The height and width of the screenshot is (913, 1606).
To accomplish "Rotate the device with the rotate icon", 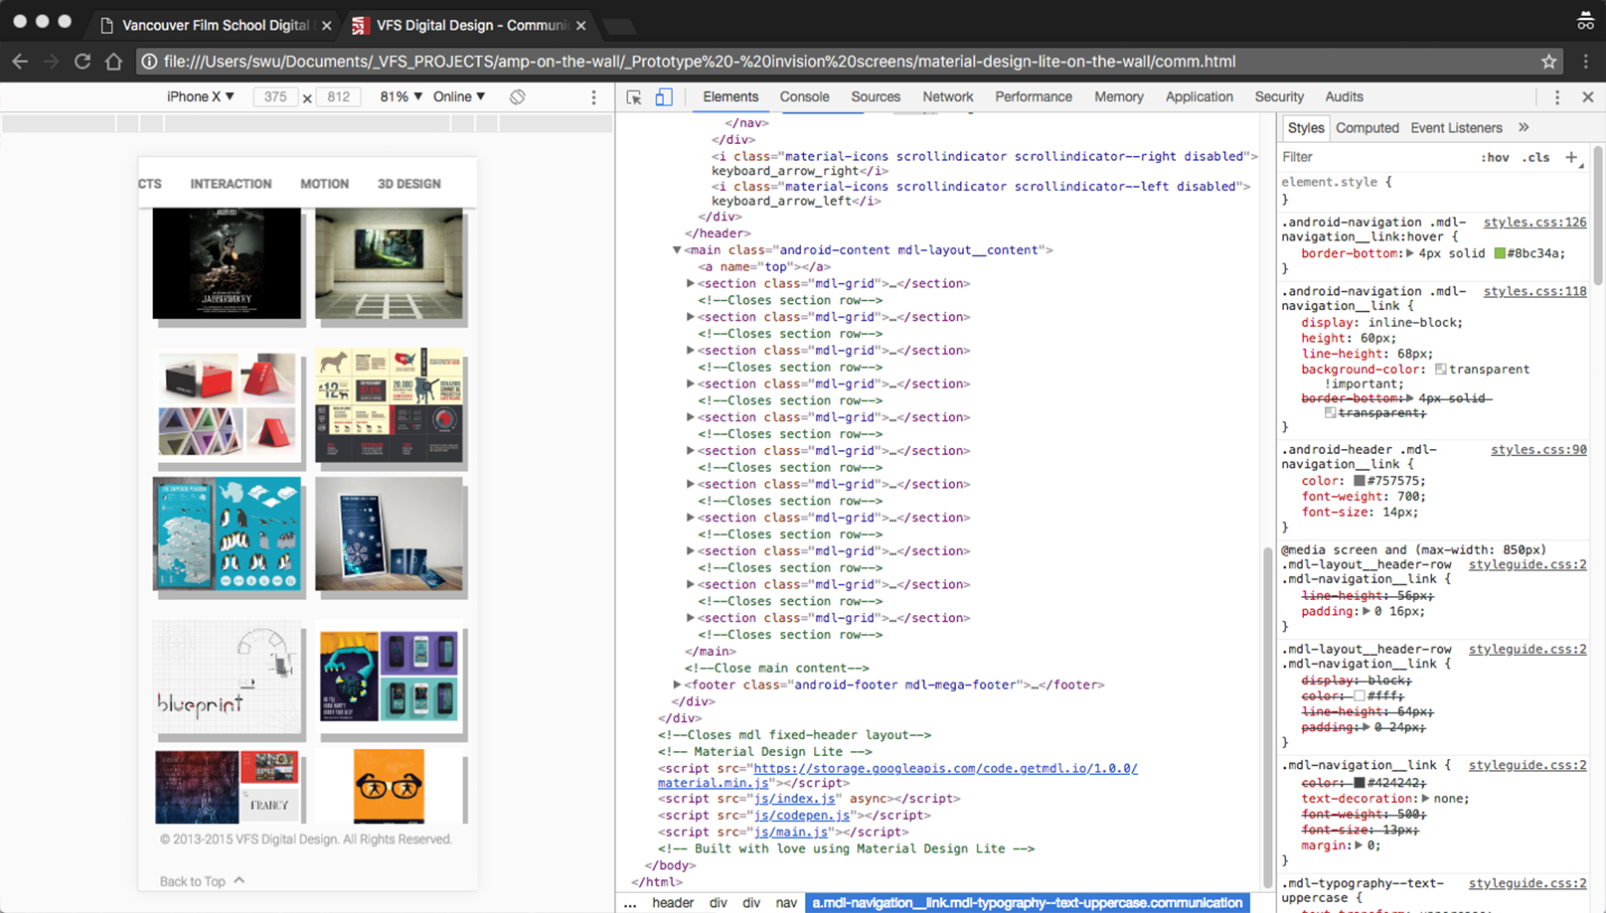I will tap(518, 97).
